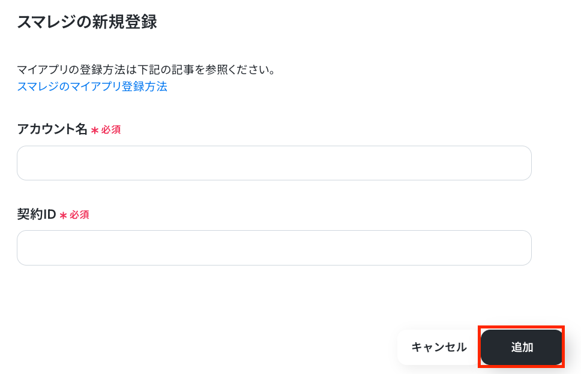Click the 契約ID field label

(36, 214)
